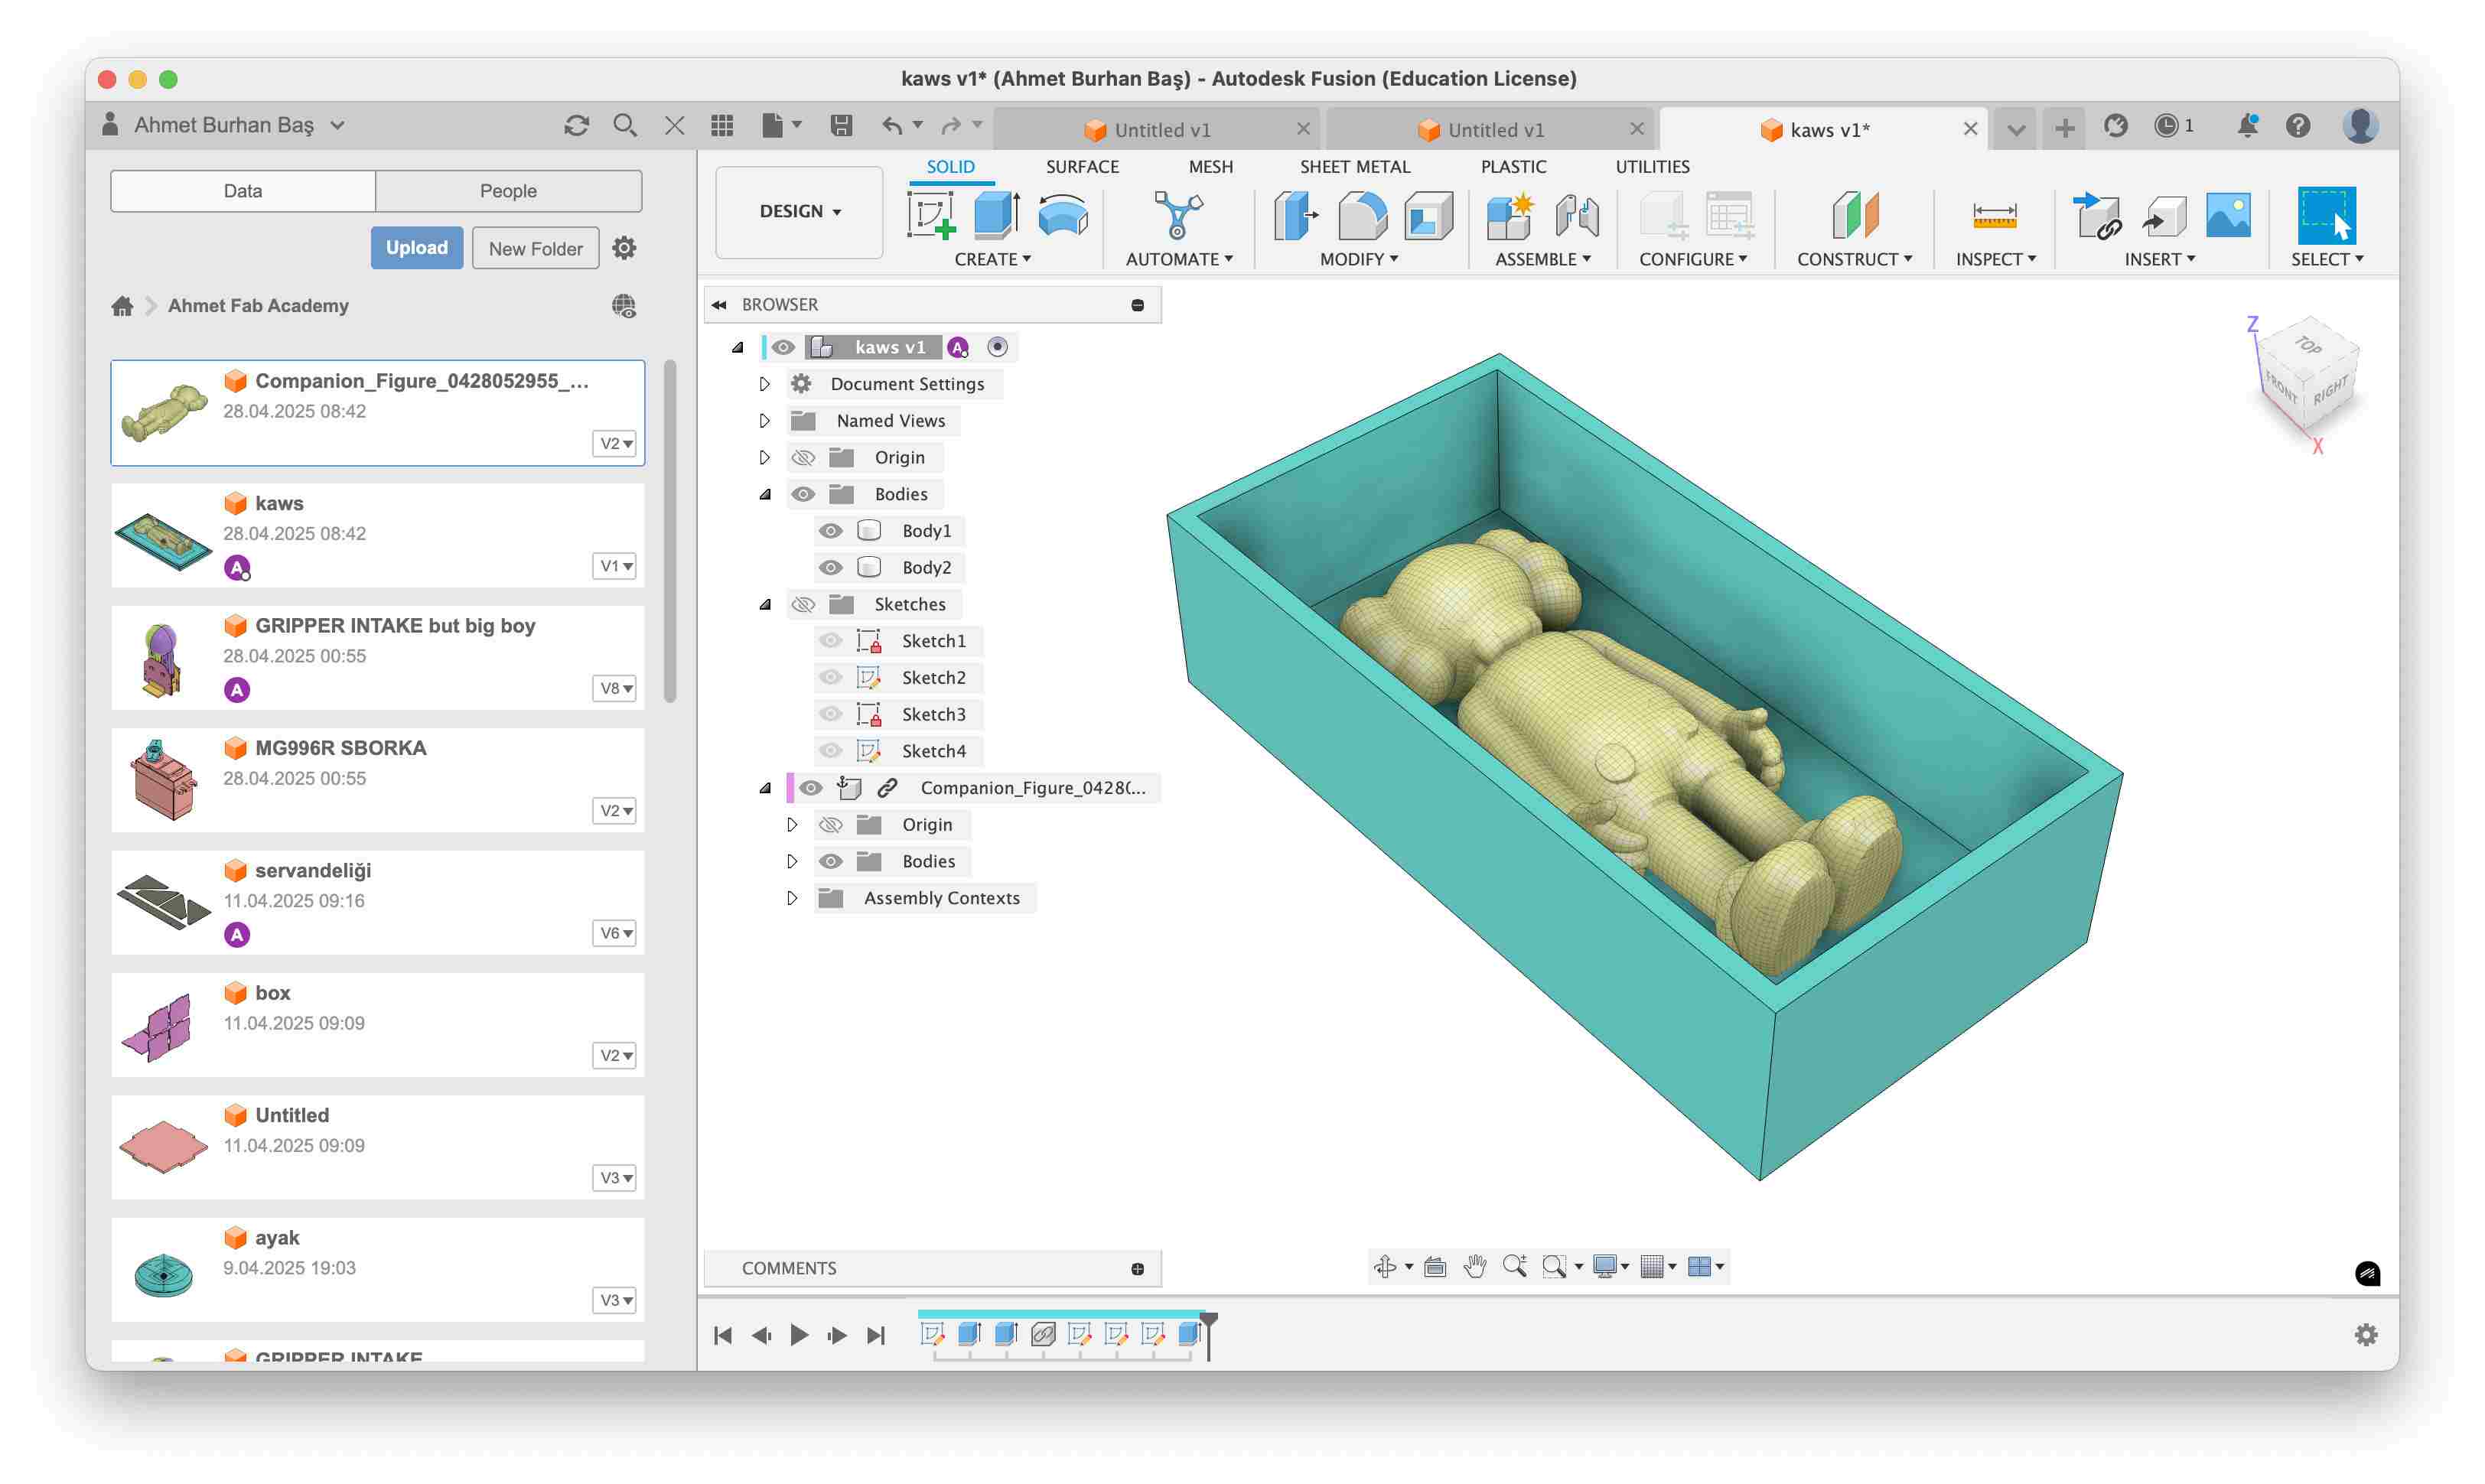Click the Help question mark icon
Viewport: 2485px width, 1484px height.
2297,126
